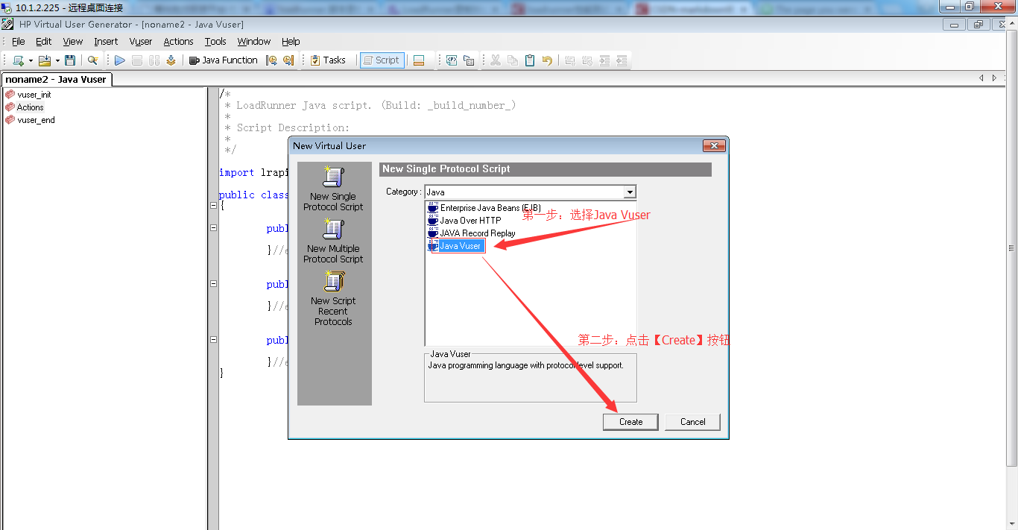Click the Pause replay toolbar icon

(x=154, y=60)
